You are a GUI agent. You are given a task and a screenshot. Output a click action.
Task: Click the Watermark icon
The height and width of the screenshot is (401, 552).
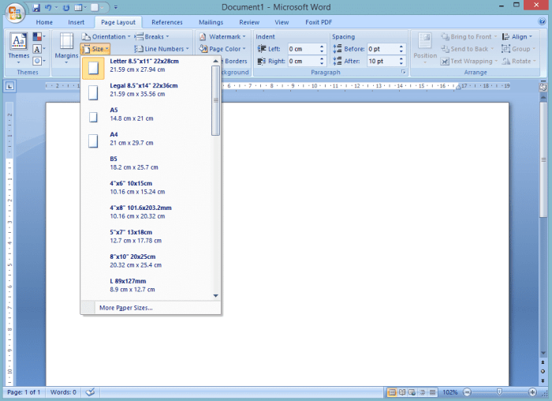(x=203, y=36)
